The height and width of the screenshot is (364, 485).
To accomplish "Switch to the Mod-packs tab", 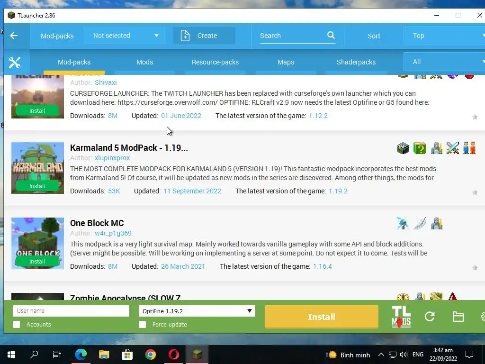I will coord(74,62).
